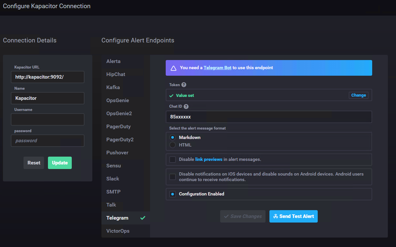Click the Token help question mark icon
The width and height of the screenshot is (396, 247).
click(184, 85)
